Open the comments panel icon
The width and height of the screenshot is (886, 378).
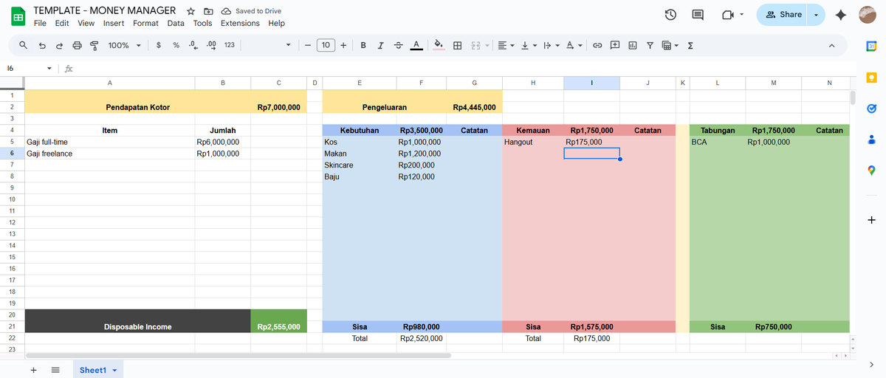(x=698, y=15)
